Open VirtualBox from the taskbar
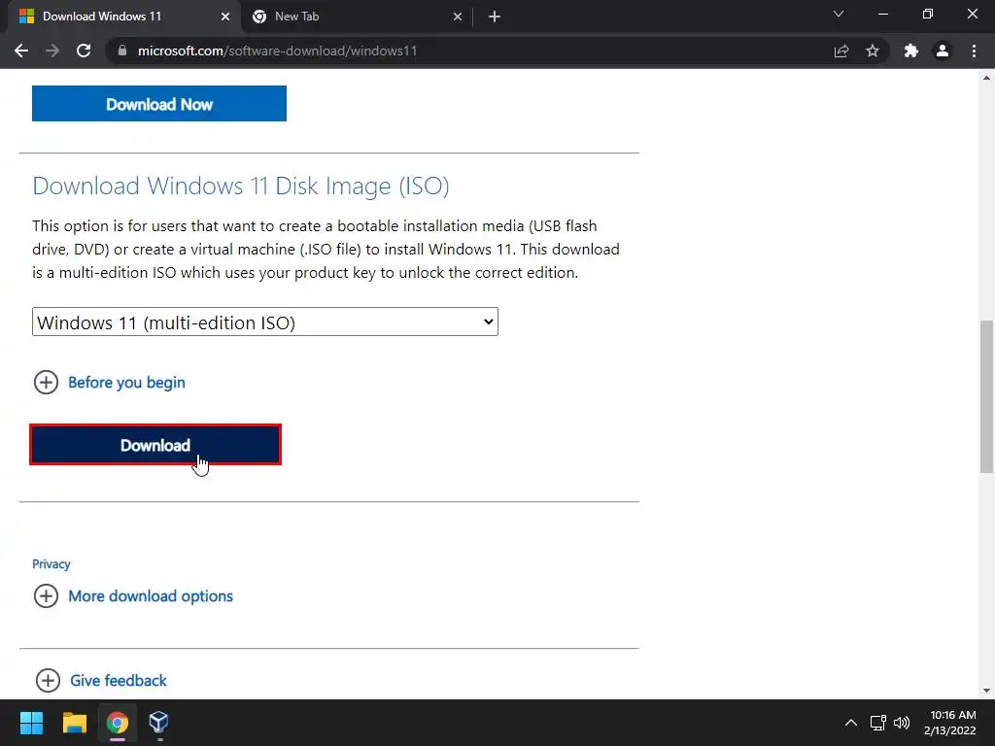Screen dimensions: 995x746 point(158,723)
